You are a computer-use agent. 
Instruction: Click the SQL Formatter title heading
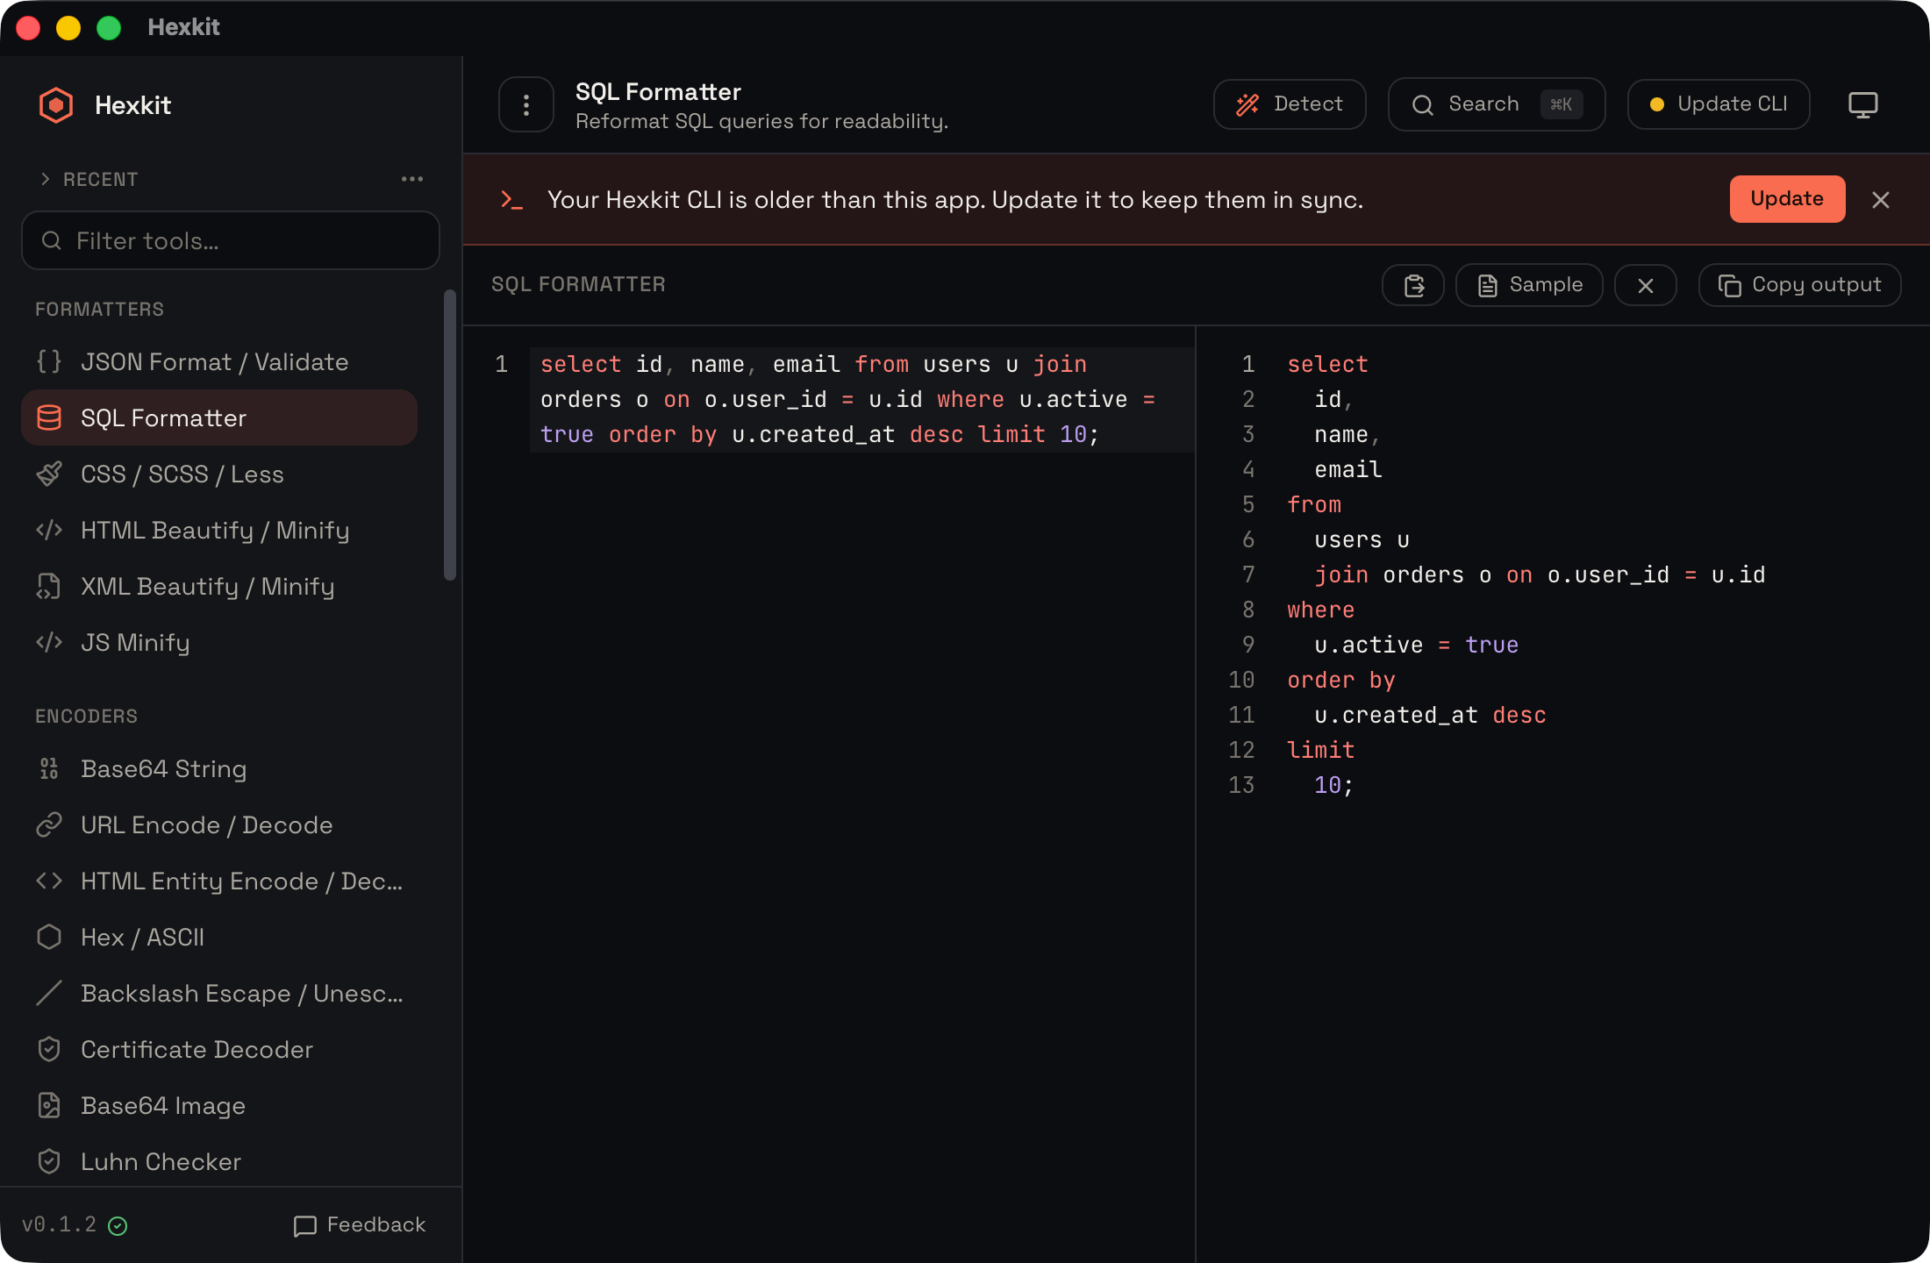658,92
